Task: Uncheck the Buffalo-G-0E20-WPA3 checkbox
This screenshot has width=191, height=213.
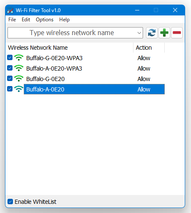Action: pos(10,58)
